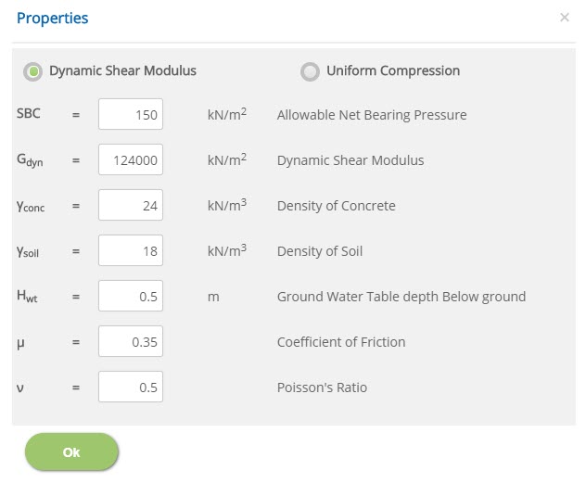Click the Gdyn parameter label
Screen dimensions: 586x483
click(x=30, y=160)
